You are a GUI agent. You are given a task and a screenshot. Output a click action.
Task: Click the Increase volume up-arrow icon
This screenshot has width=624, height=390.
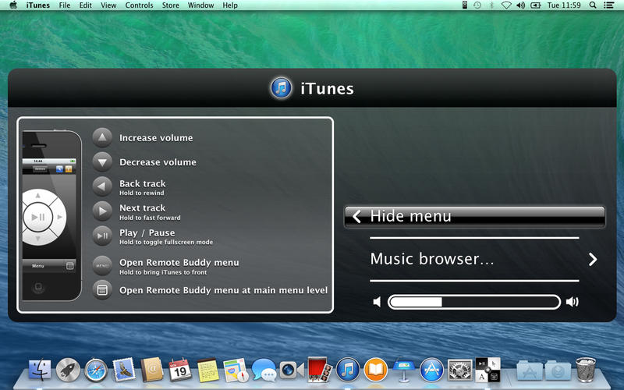[102, 138]
